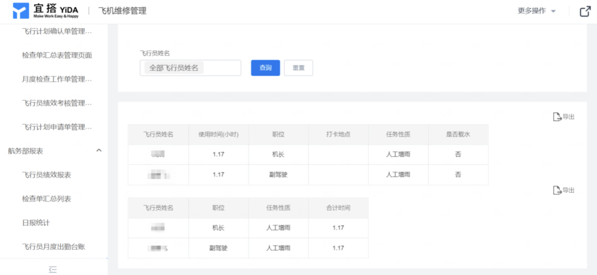Open 飞行计划确认单管理 in the sidebar
The width and height of the screenshot is (597, 275).
click(x=57, y=31)
